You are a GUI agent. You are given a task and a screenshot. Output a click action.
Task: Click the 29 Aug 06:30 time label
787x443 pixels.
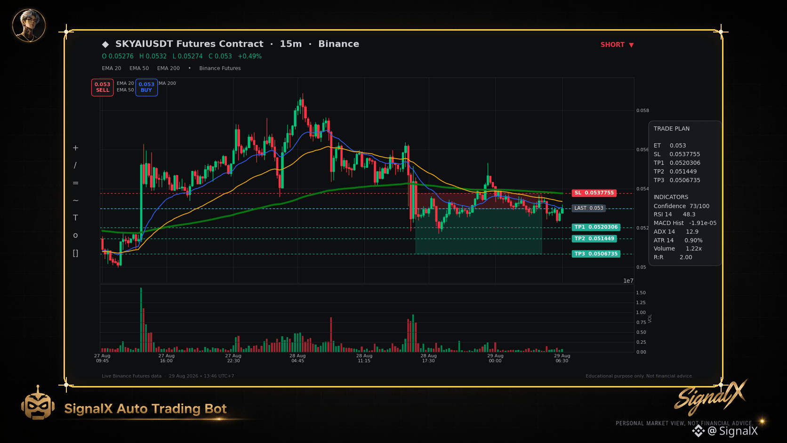pos(562,358)
